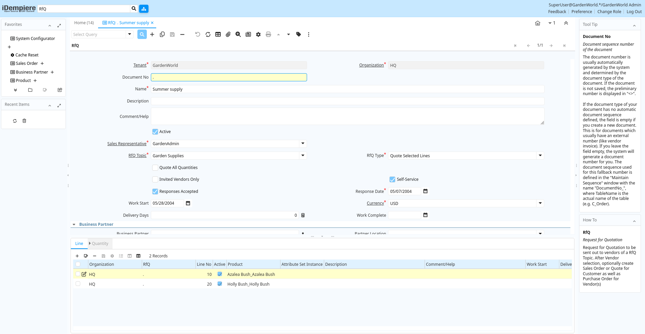This screenshot has width=645, height=334.
Task: Open the Quantity sub-tab
Action: [100, 244]
